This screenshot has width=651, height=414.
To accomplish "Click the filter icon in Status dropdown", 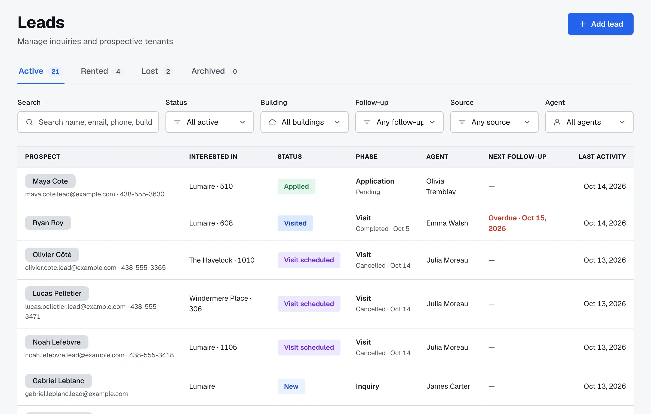I will 177,122.
